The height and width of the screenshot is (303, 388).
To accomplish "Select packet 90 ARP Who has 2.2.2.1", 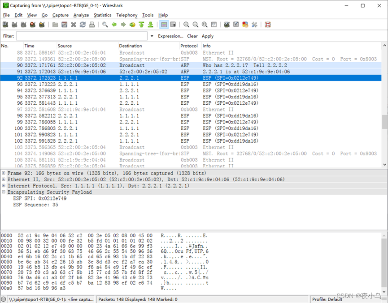I will [x=191, y=65].
